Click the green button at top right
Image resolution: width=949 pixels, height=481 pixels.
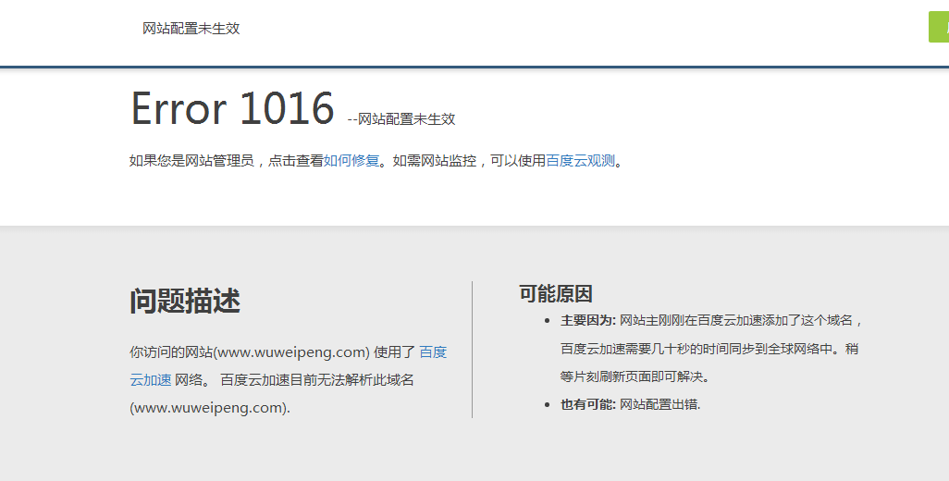click(x=939, y=27)
